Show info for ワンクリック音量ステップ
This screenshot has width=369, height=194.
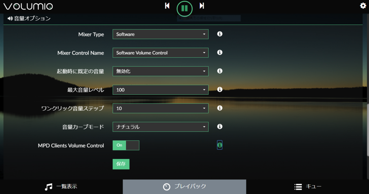pos(219,108)
